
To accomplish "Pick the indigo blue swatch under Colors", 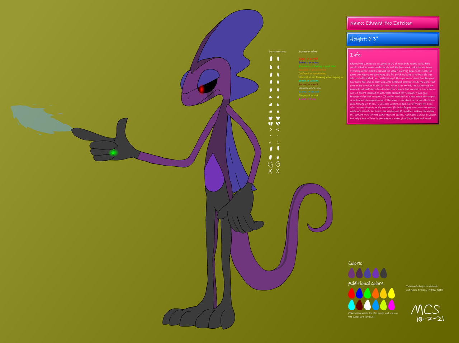I will tap(367, 273).
